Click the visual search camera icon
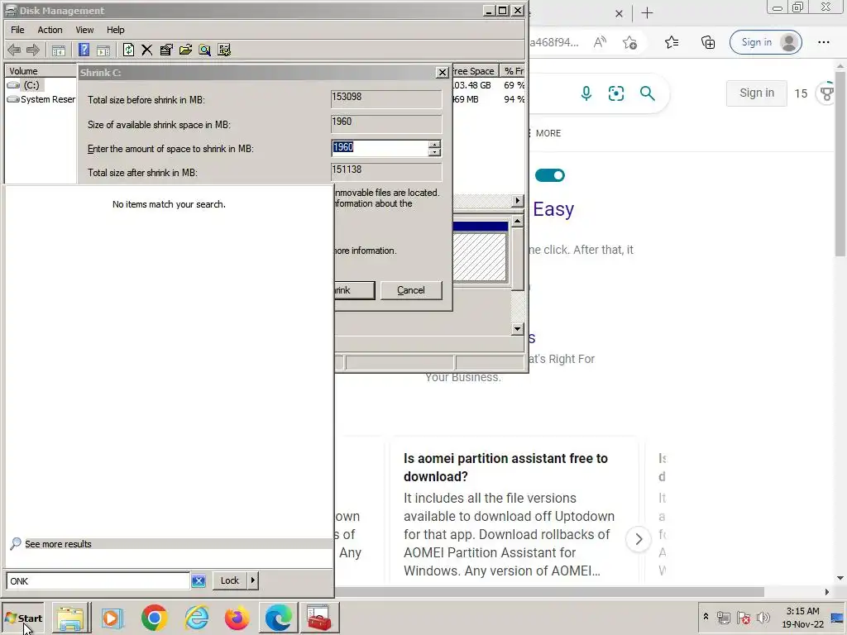The height and width of the screenshot is (635, 847). click(616, 93)
